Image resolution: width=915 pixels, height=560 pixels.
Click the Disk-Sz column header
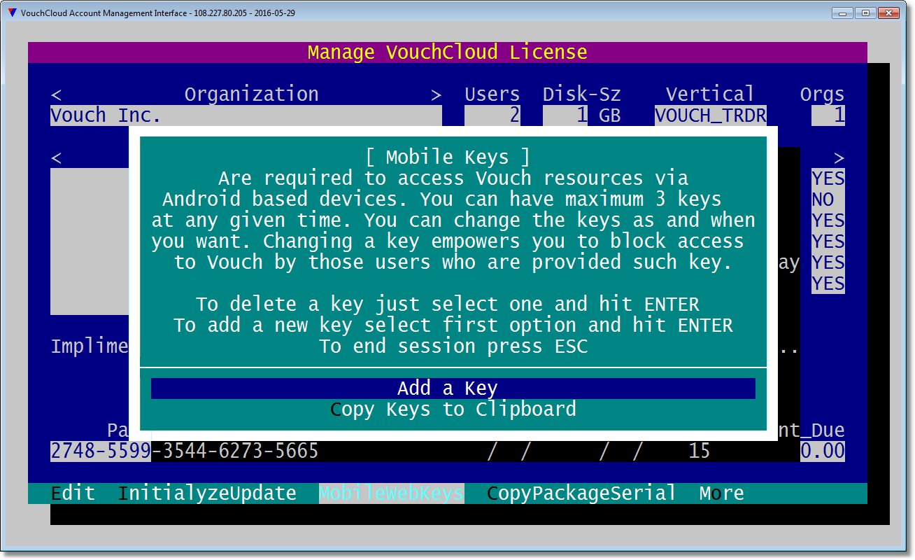[582, 94]
